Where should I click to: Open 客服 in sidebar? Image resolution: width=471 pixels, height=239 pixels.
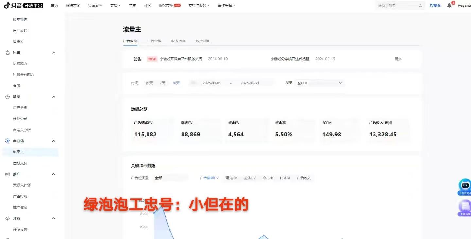tap(17, 86)
